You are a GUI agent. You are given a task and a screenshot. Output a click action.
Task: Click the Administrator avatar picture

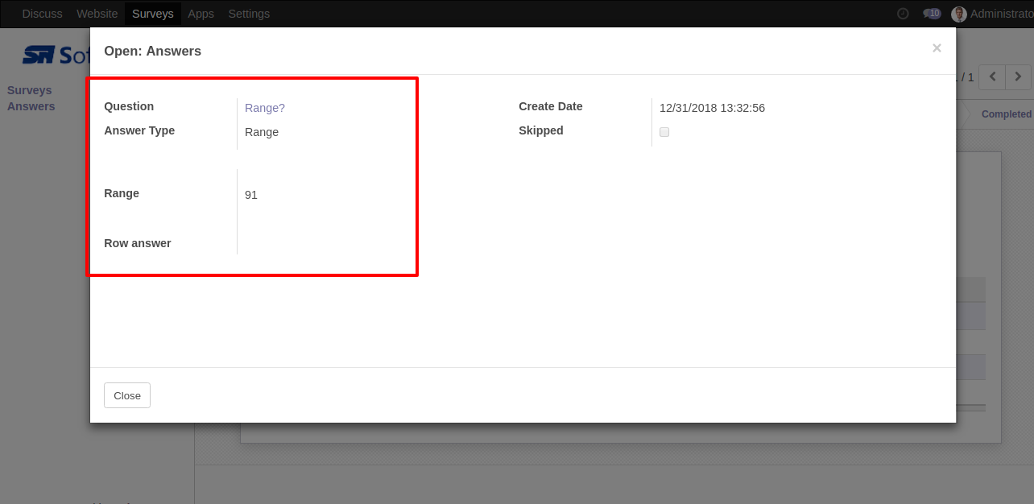[x=958, y=14]
